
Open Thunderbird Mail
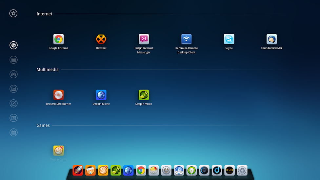271,39
